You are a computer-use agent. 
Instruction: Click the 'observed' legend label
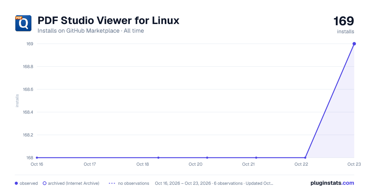[x=29, y=183]
